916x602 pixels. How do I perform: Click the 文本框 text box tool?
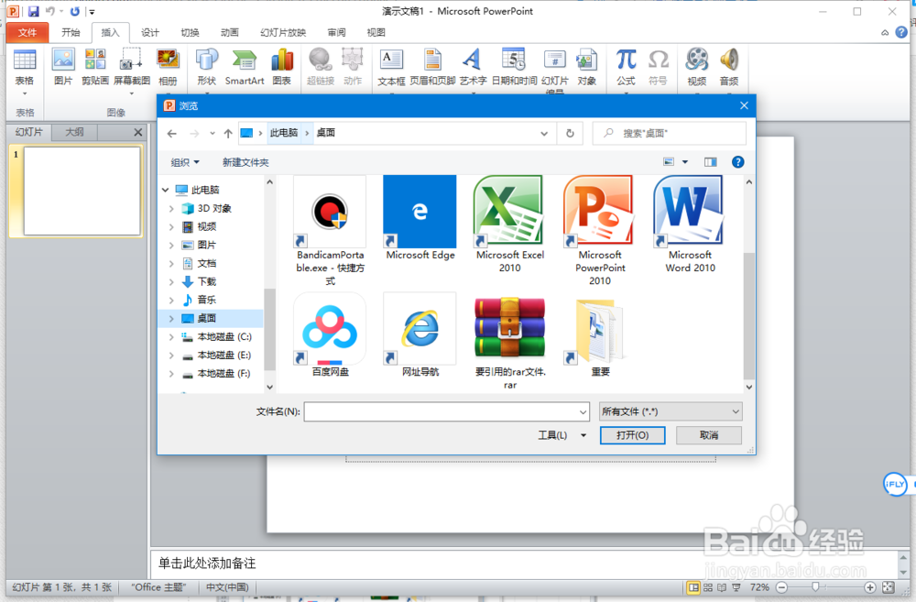click(x=391, y=67)
